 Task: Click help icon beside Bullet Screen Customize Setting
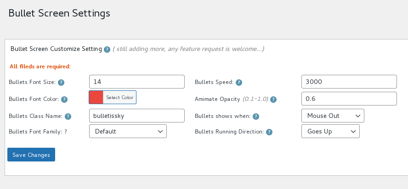[107, 49]
